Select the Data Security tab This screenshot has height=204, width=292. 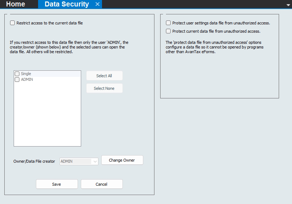coord(66,4)
